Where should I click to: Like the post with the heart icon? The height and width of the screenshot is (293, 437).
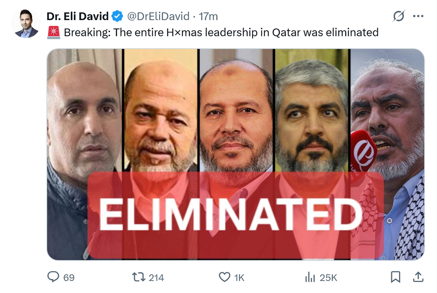click(x=224, y=277)
